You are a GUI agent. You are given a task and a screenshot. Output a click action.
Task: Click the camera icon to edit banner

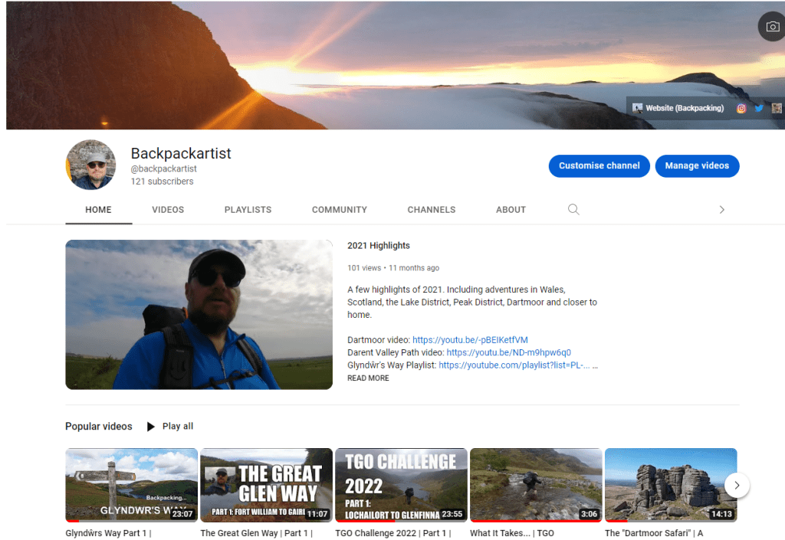point(771,27)
